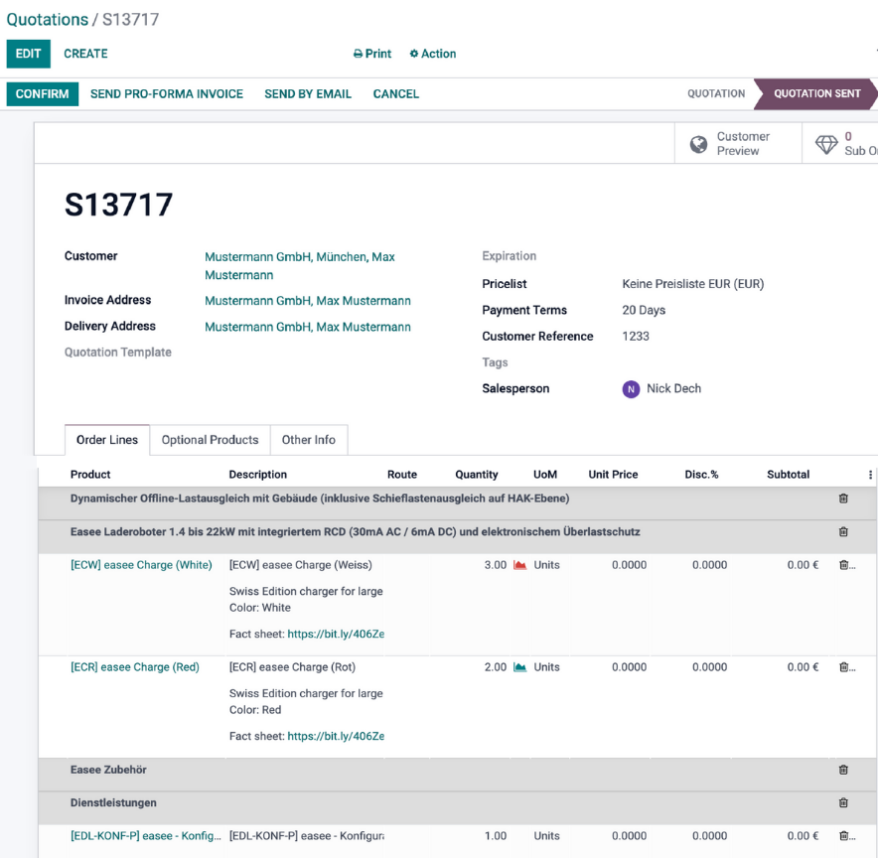This screenshot has width=878, height=858.
Task: Click red forecast chart icon for easee Charge White
Action: [x=519, y=565]
